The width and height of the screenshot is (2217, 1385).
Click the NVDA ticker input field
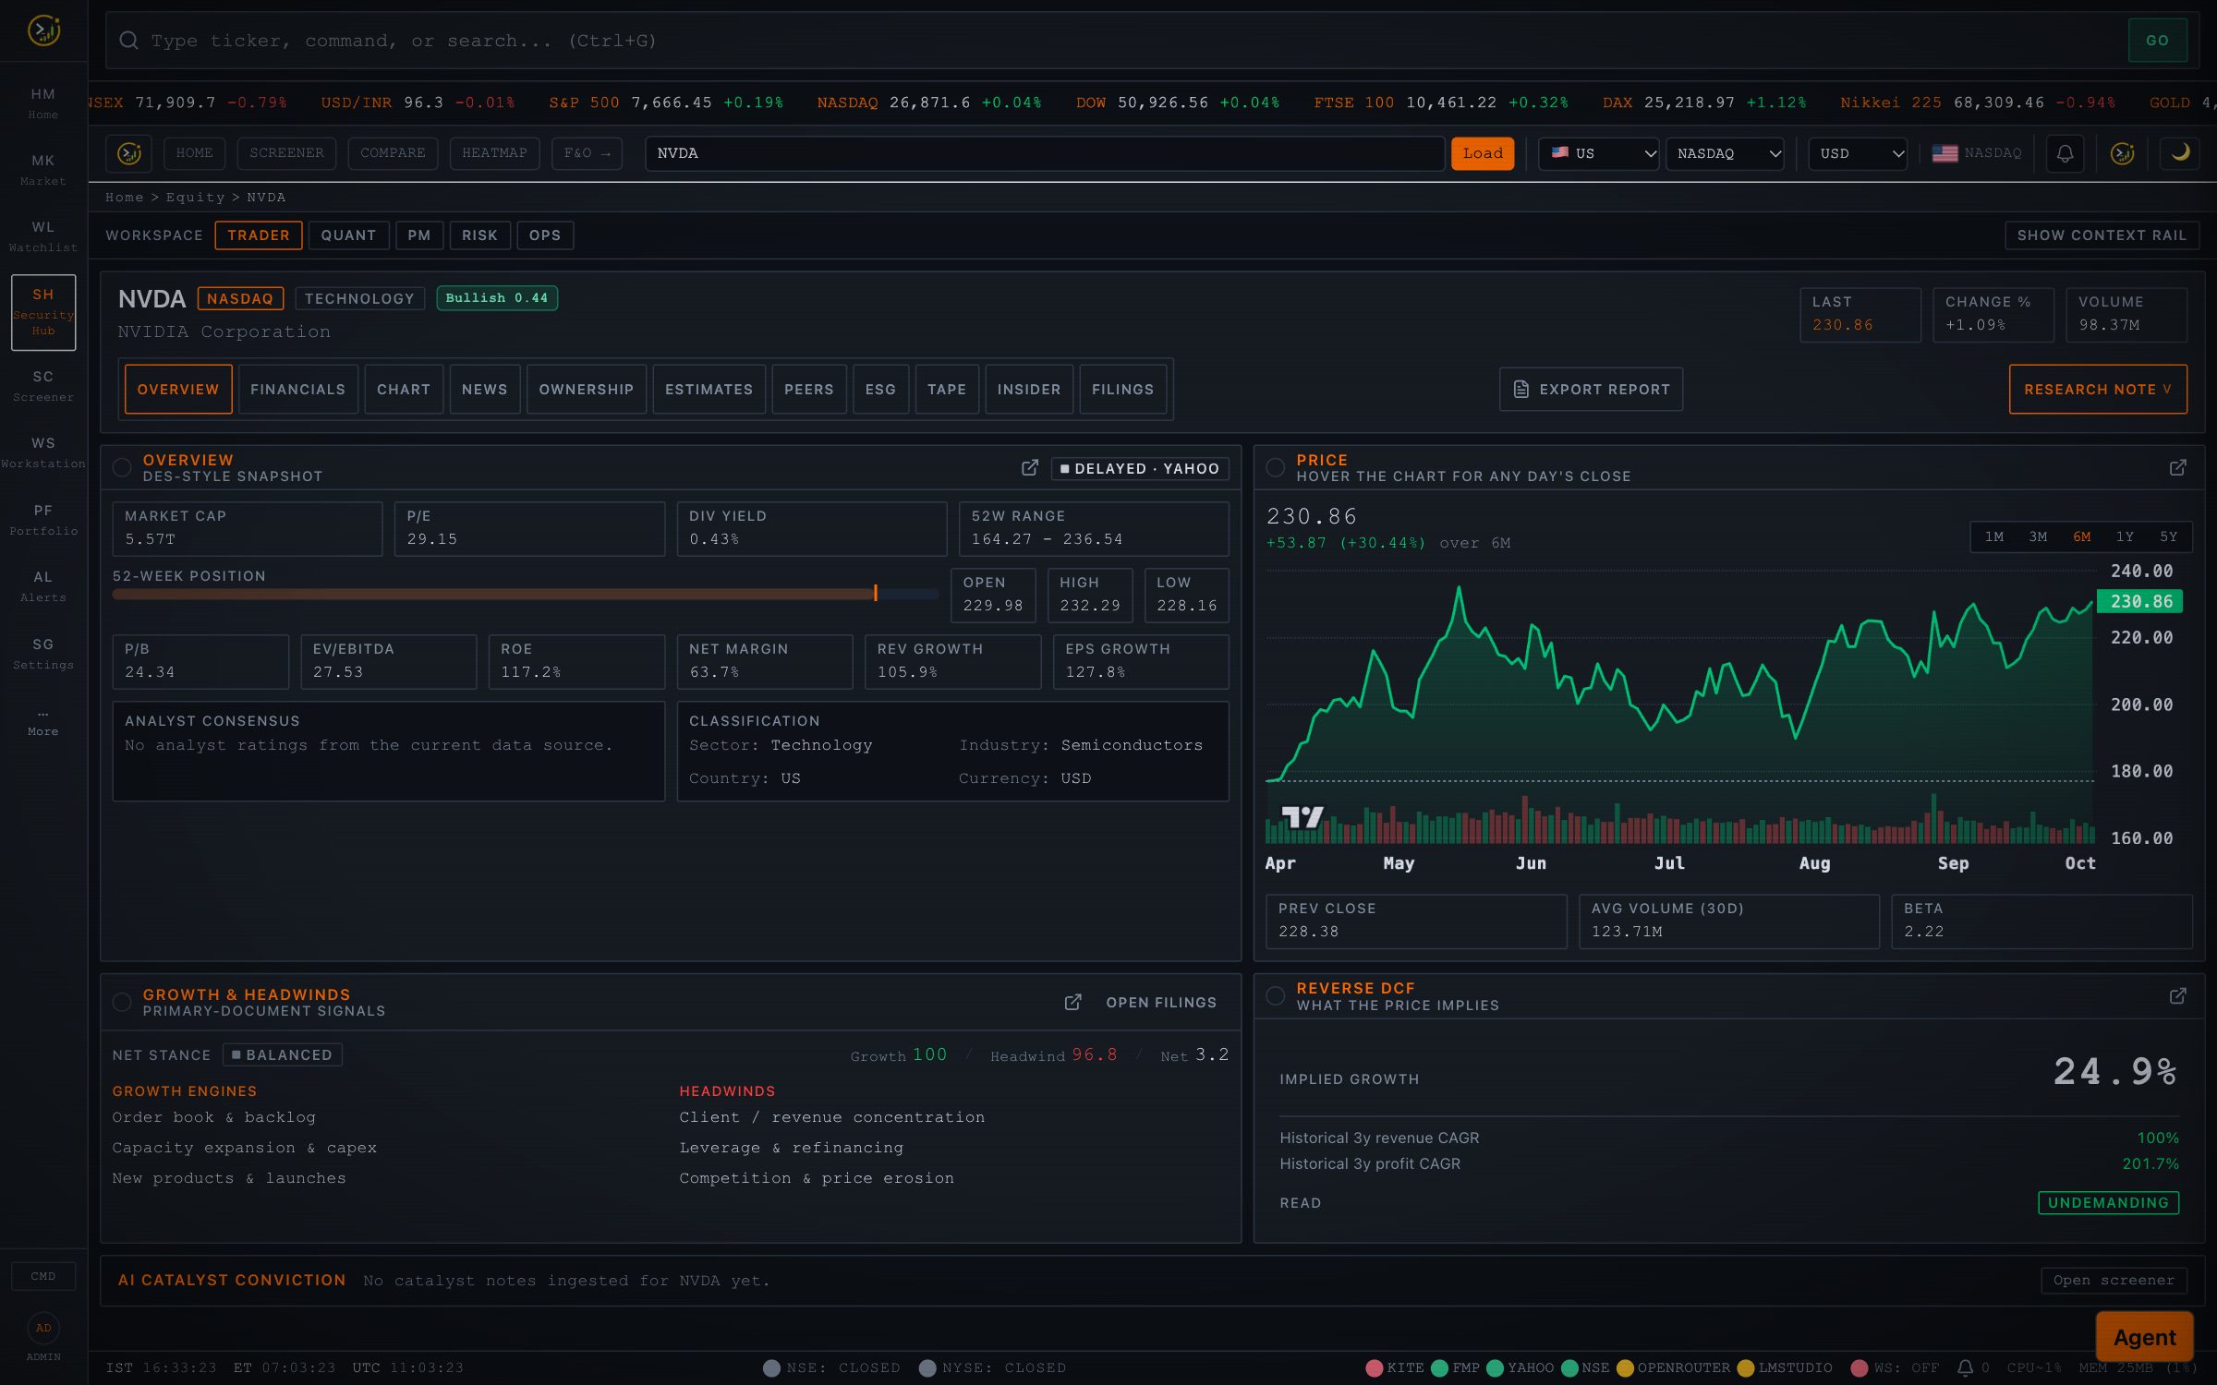1045,153
